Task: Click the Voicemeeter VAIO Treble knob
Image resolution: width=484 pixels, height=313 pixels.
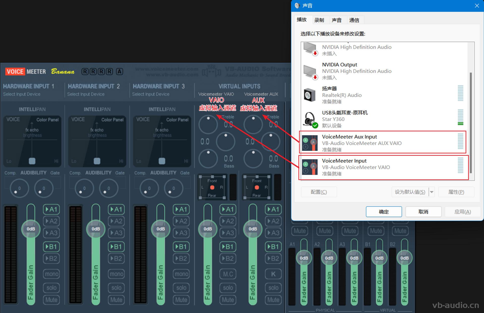Action: pyautogui.click(x=208, y=124)
